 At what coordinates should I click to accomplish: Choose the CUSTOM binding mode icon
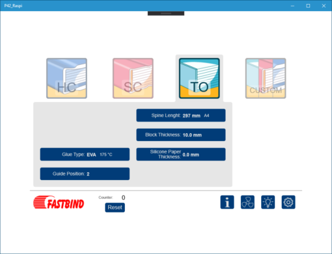pyautogui.click(x=266, y=78)
